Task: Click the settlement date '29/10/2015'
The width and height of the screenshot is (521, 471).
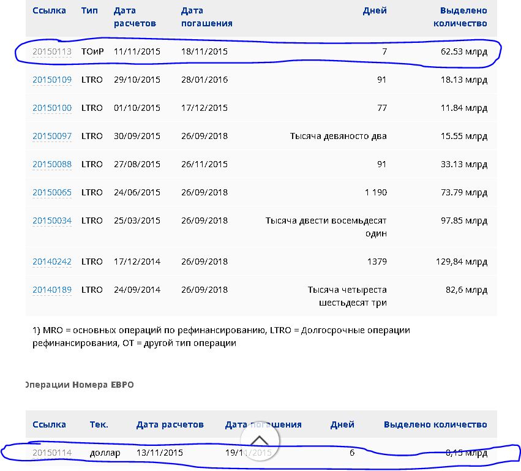Action: 137,80
